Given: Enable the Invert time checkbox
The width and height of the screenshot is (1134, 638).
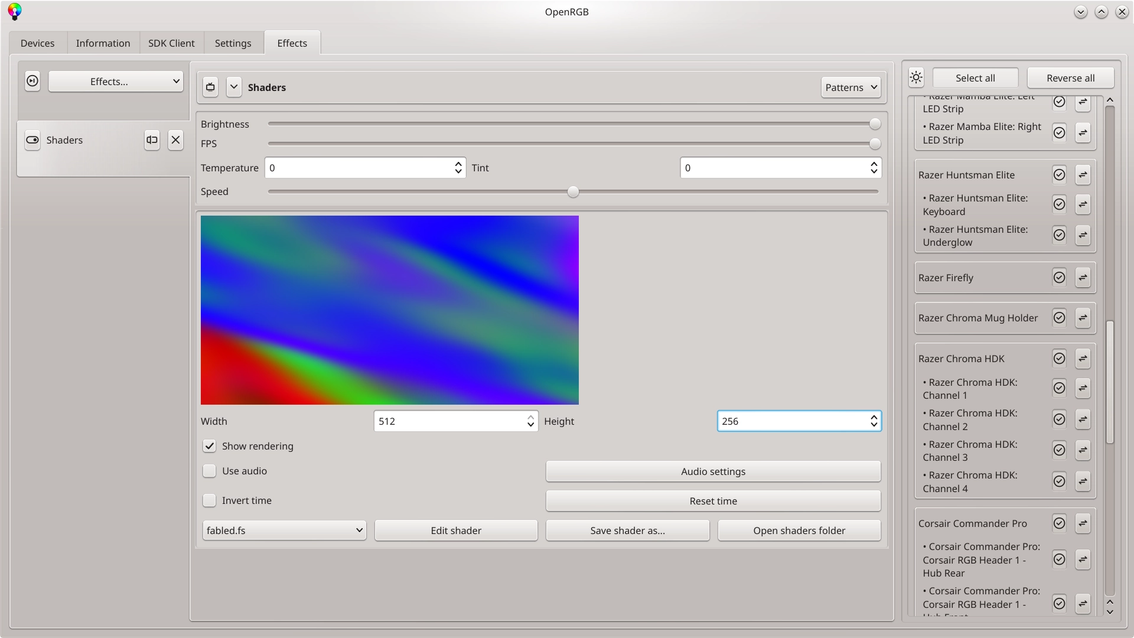Looking at the screenshot, I should point(209,500).
